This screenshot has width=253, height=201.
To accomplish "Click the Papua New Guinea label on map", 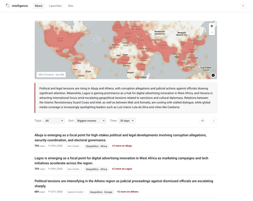I will (206, 69).
